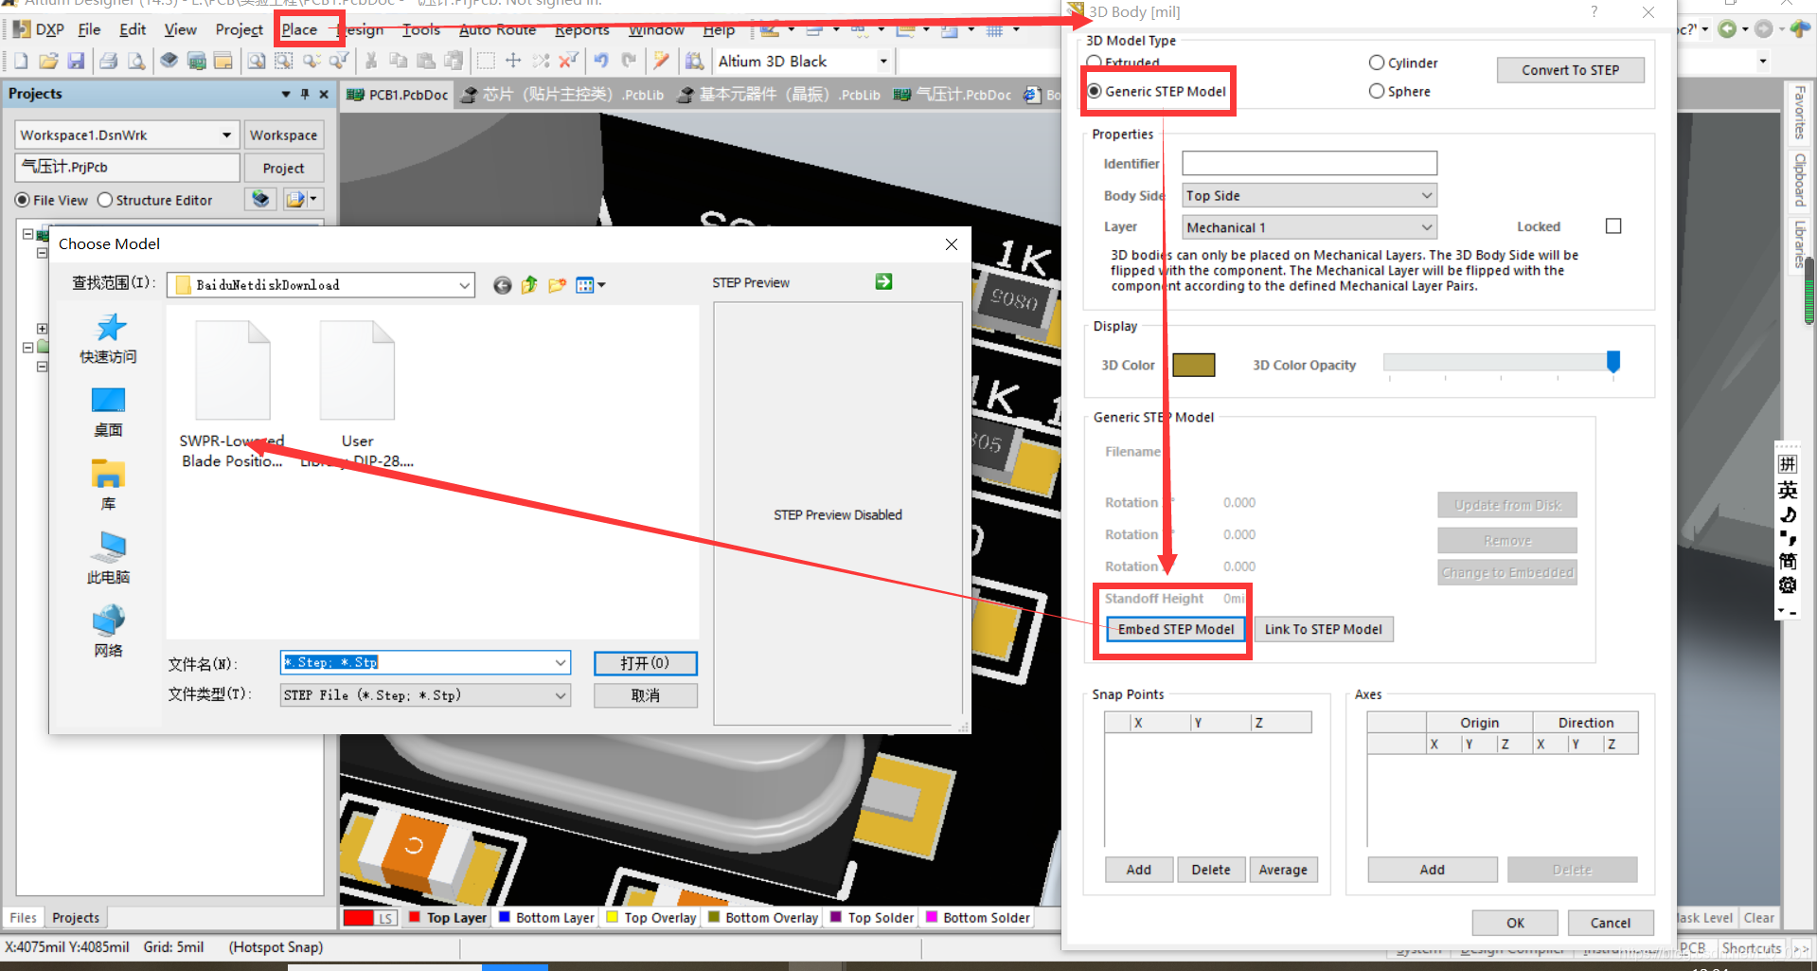
Task: Pin the Projects panel with pushpin icon
Action: [x=305, y=94]
